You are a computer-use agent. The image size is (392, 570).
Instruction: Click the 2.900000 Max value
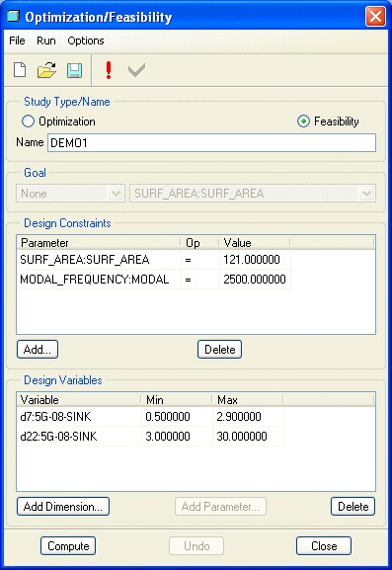point(239,417)
